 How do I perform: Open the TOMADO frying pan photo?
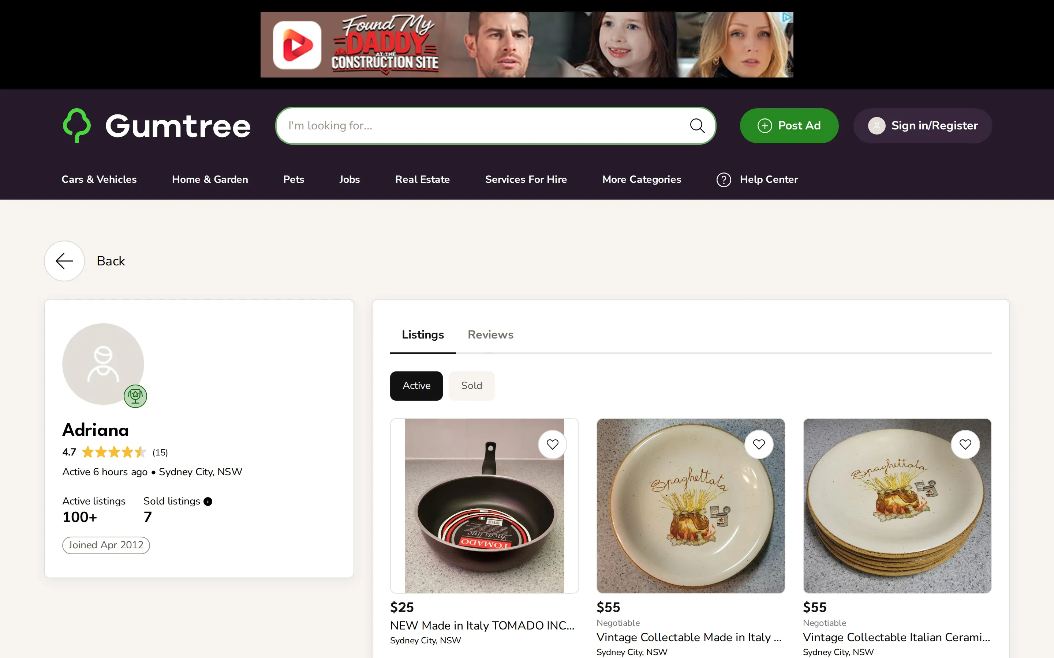click(484, 506)
